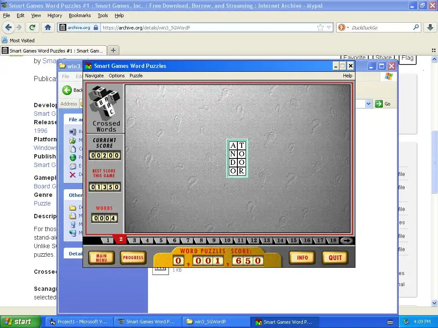The width and height of the screenshot is (438, 328).
Task: Click the INFO button
Action: click(302, 258)
